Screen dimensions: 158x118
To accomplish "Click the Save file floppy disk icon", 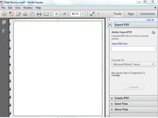I will click(32, 14).
